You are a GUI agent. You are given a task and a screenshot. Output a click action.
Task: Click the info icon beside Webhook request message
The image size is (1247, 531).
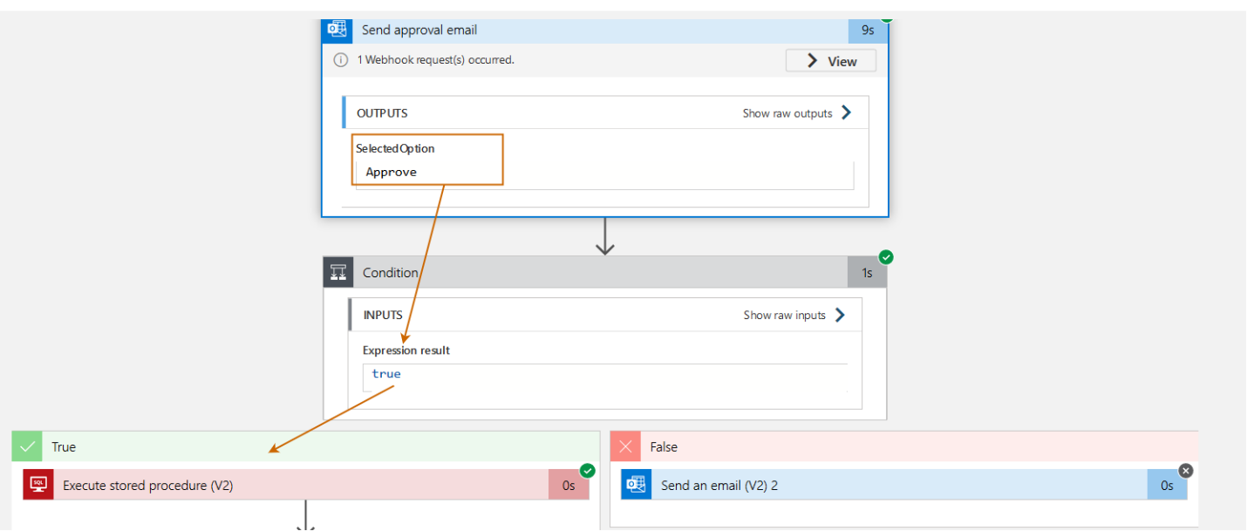click(341, 60)
